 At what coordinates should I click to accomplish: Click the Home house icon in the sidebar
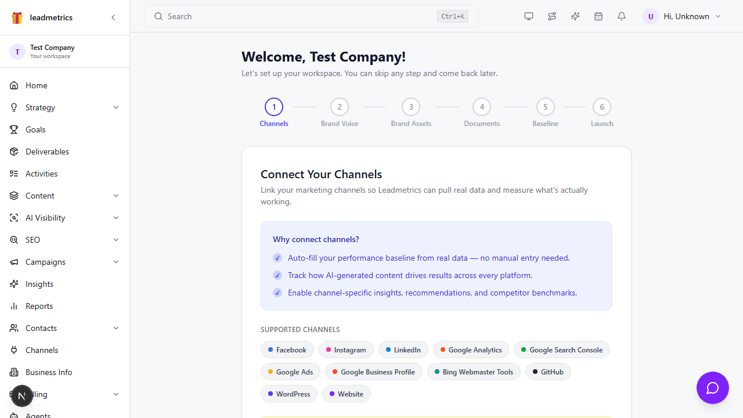point(14,85)
